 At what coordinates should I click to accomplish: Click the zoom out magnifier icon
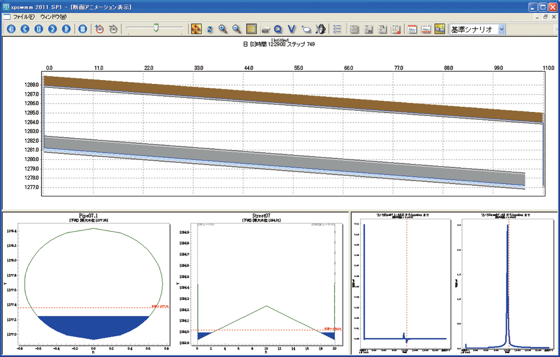pos(236,29)
